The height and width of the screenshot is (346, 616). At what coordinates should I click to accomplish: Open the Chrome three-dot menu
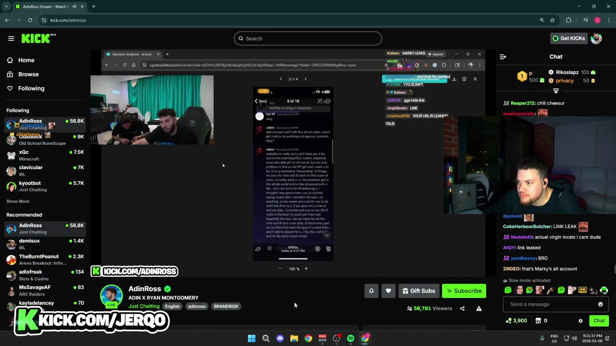(x=609, y=20)
